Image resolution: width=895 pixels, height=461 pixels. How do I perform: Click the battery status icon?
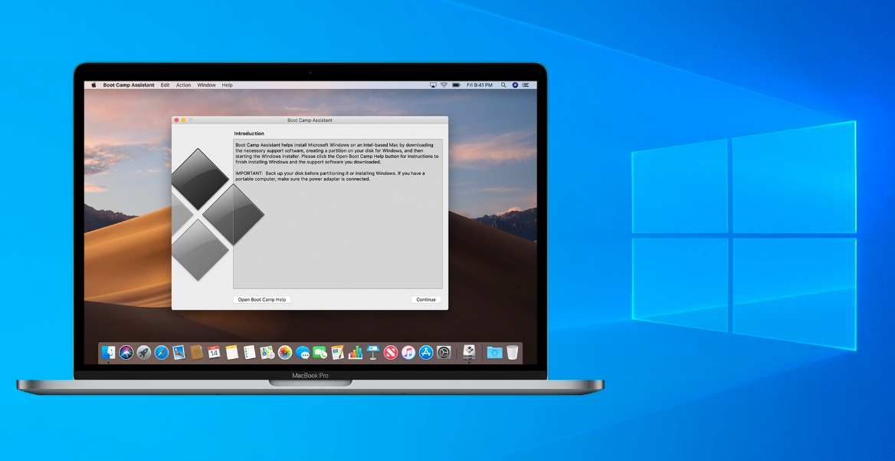click(x=456, y=85)
